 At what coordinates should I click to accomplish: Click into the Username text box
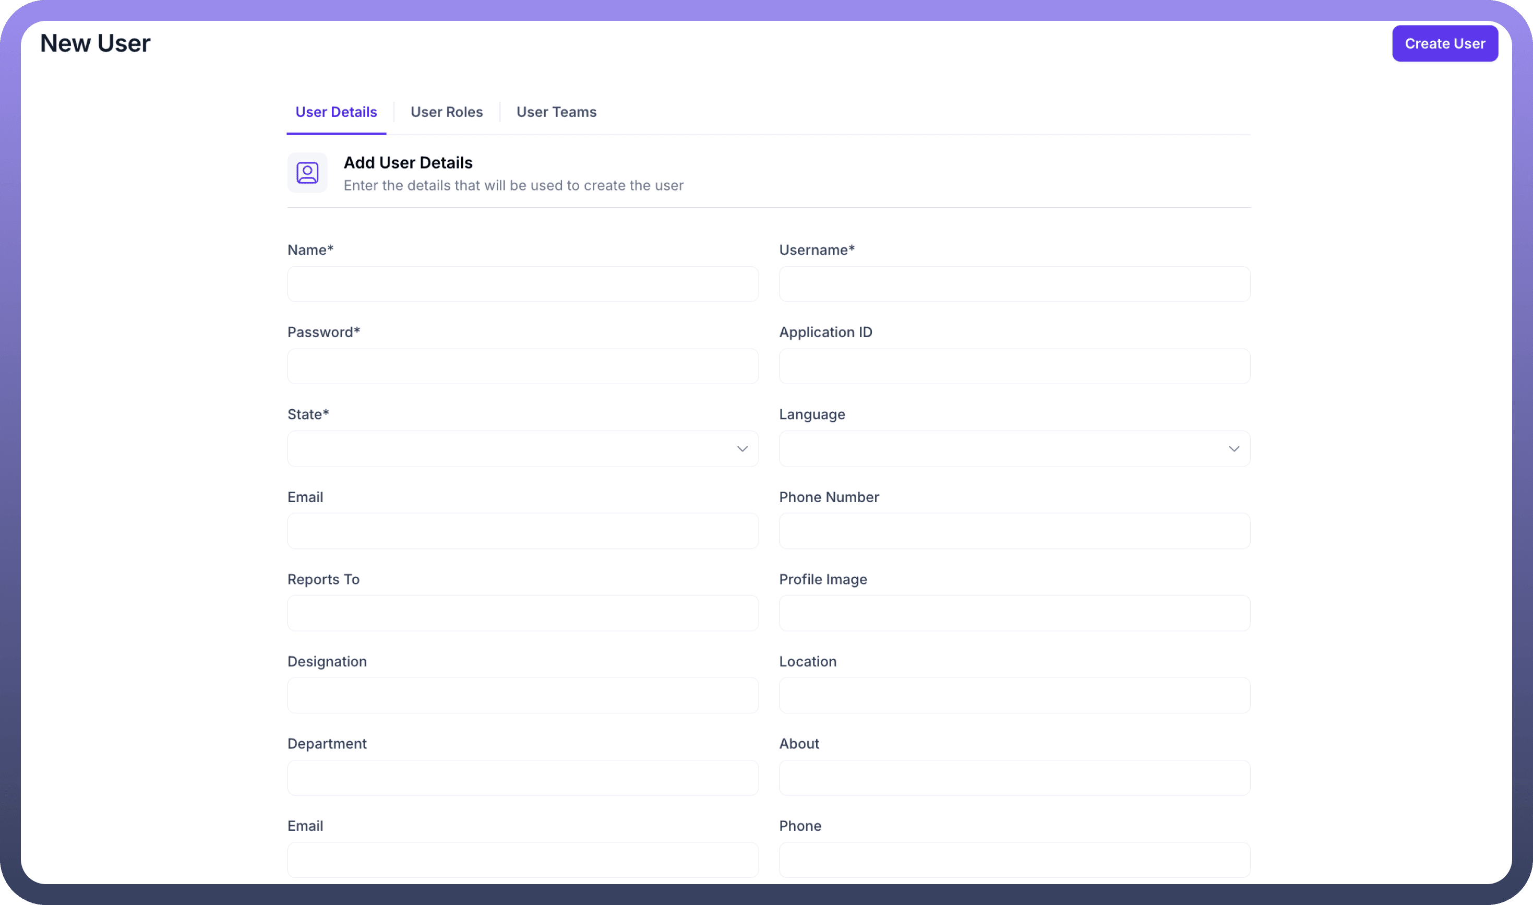click(x=1014, y=284)
